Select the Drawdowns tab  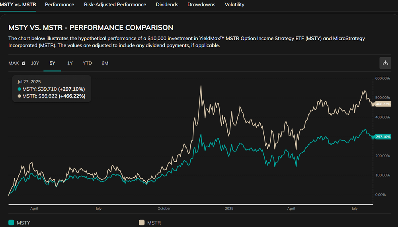tap(201, 5)
